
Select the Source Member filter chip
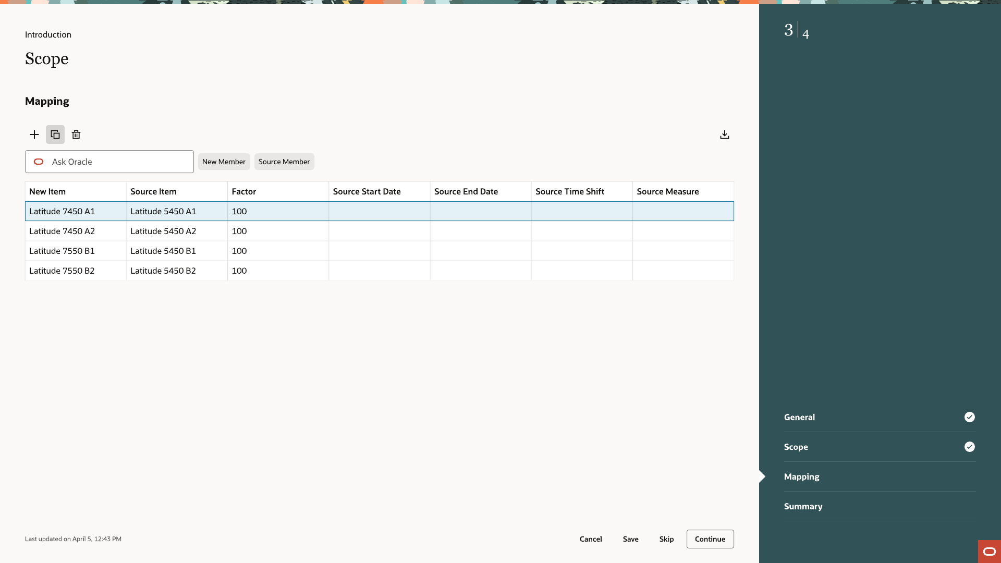[x=284, y=162]
